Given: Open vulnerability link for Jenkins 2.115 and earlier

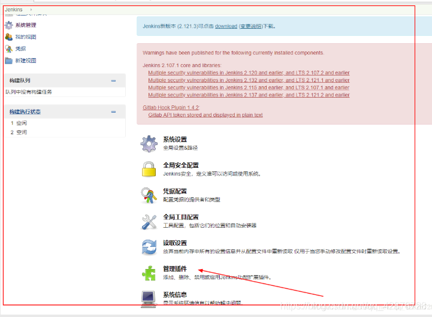Looking at the screenshot, I should click(x=249, y=87).
